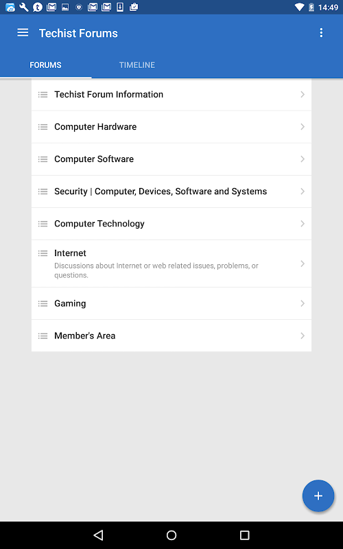Expand Computer Technology chevron arrow

303,224
